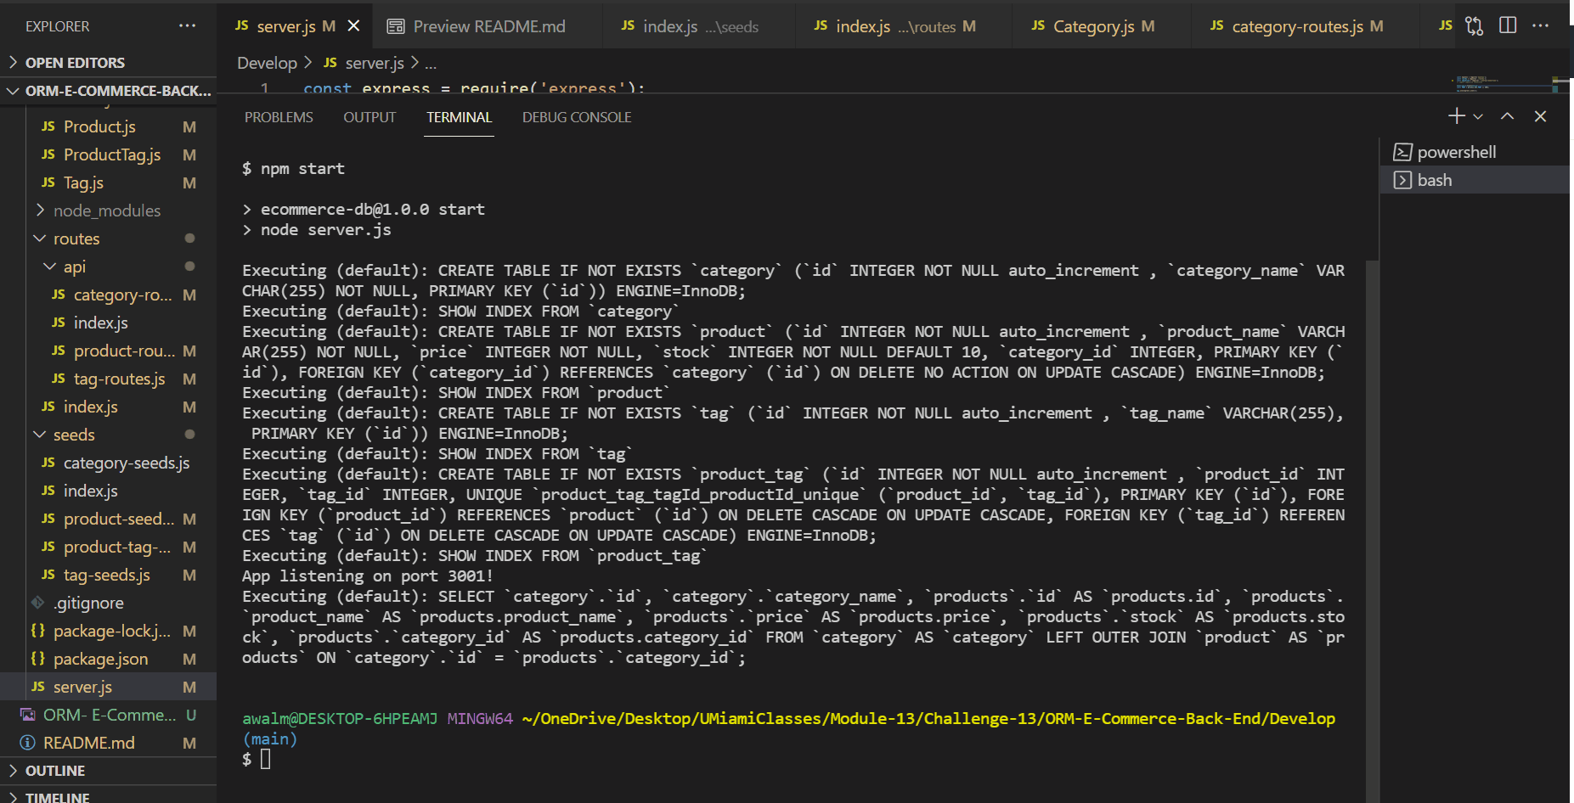Click the editor More Actions ellipsis
1574x803 pixels.
coord(1542,25)
